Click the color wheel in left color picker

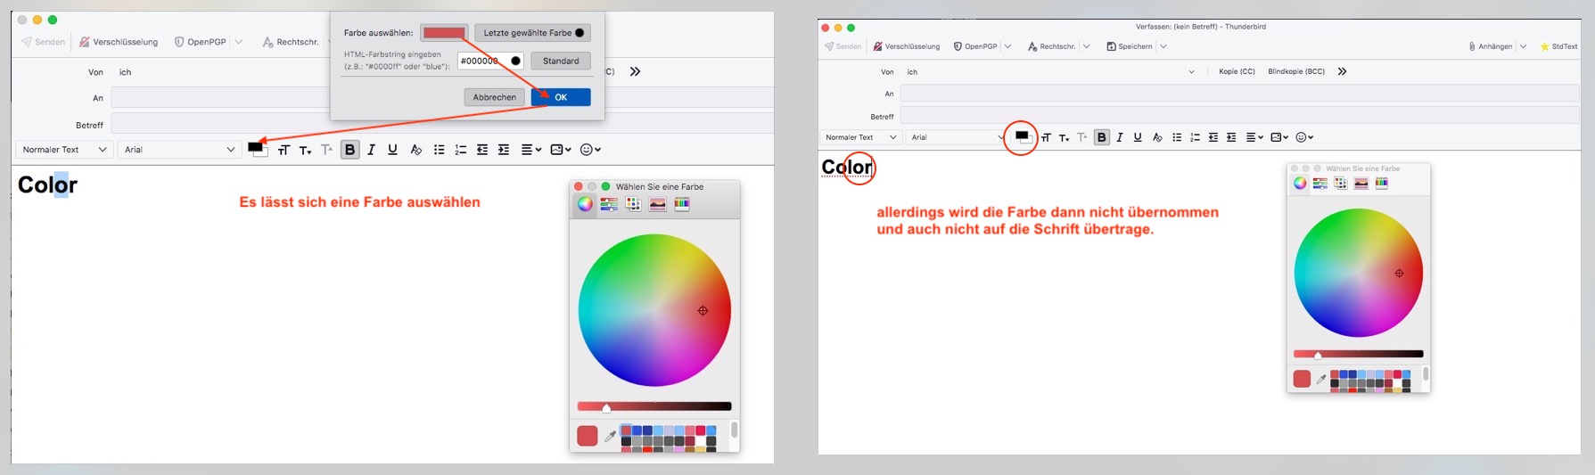(654, 310)
